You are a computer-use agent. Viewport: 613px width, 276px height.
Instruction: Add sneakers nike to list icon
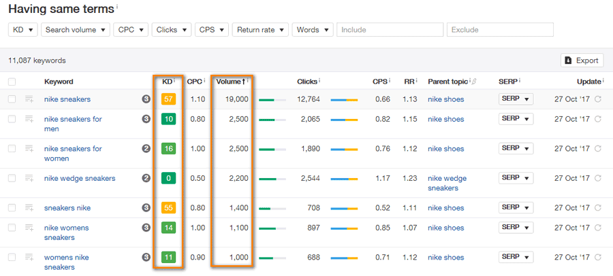29,208
